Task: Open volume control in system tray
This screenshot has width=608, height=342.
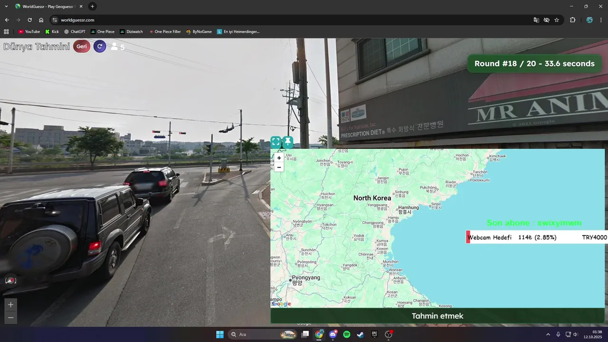Action: point(576,334)
